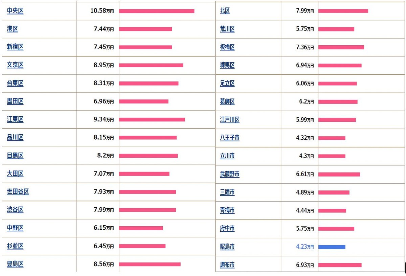Click the 港区 link

(x=13, y=29)
